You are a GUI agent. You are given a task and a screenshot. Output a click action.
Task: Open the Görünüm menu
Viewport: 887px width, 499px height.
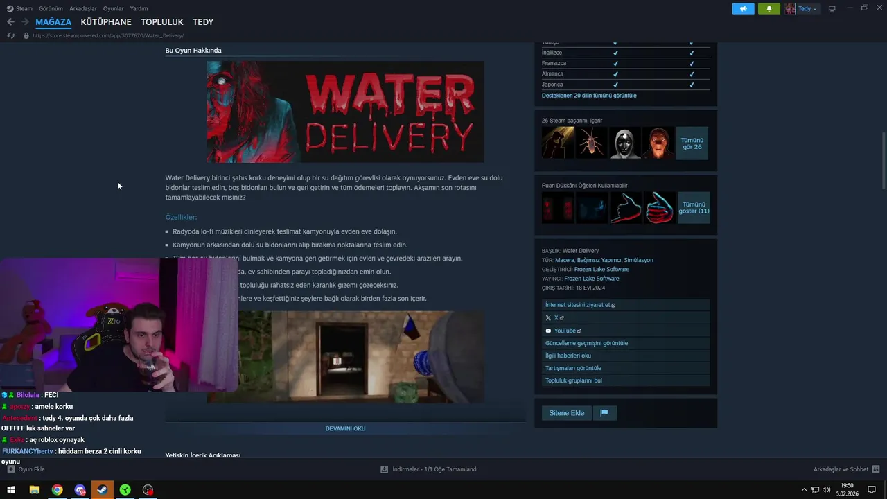pyautogui.click(x=51, y=8)
